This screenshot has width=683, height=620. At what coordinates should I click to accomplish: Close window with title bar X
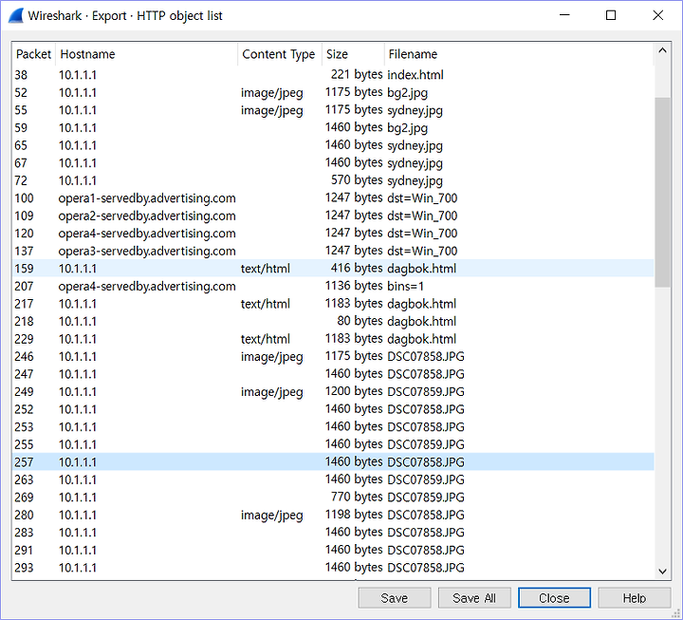tap(657, 15)
